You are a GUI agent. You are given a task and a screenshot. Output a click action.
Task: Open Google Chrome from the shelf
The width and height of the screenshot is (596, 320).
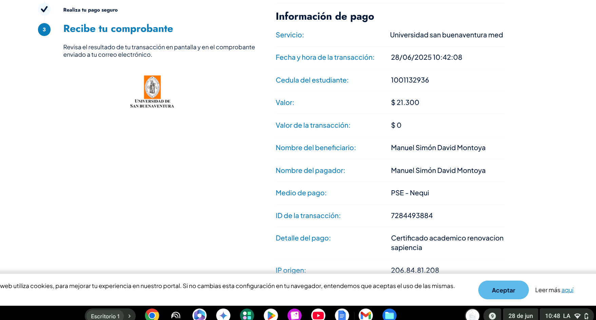152,315
